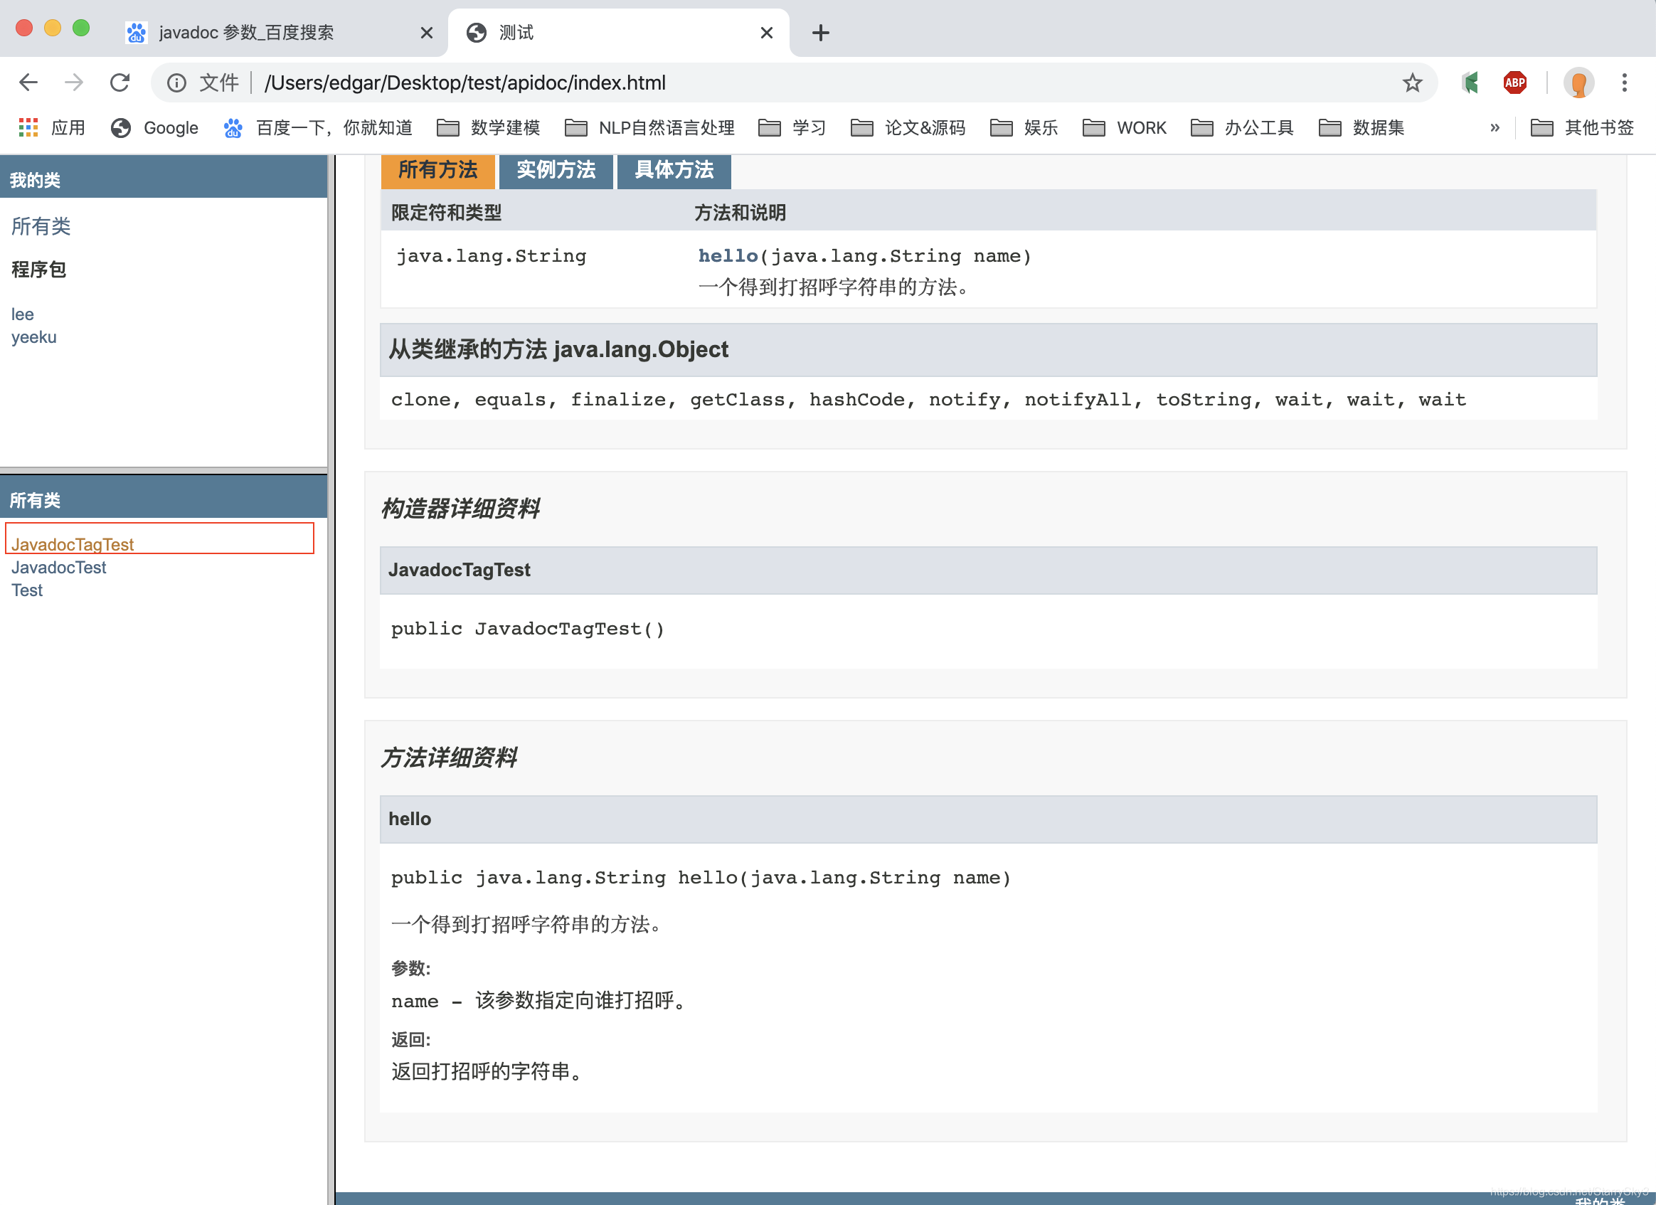Click the browser back arrow
The width and height of the screenshot is (1656, 1205).
[x=28, y=83]
